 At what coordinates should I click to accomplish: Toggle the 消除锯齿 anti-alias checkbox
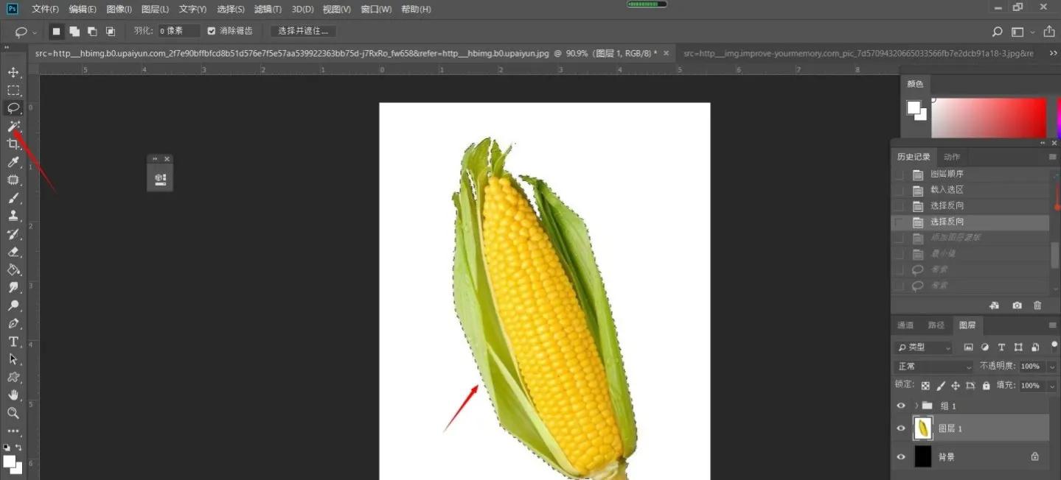click(212, 31)
